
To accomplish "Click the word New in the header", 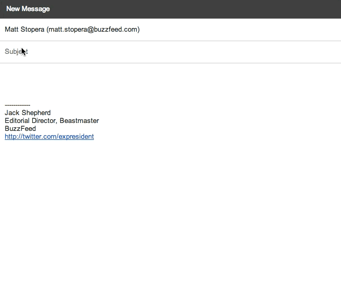I will click(13, 9).
